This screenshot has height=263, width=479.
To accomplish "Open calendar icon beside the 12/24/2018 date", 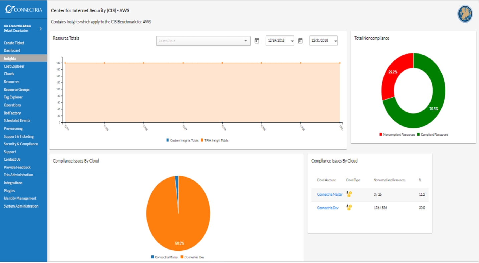I will pos(257,41).
